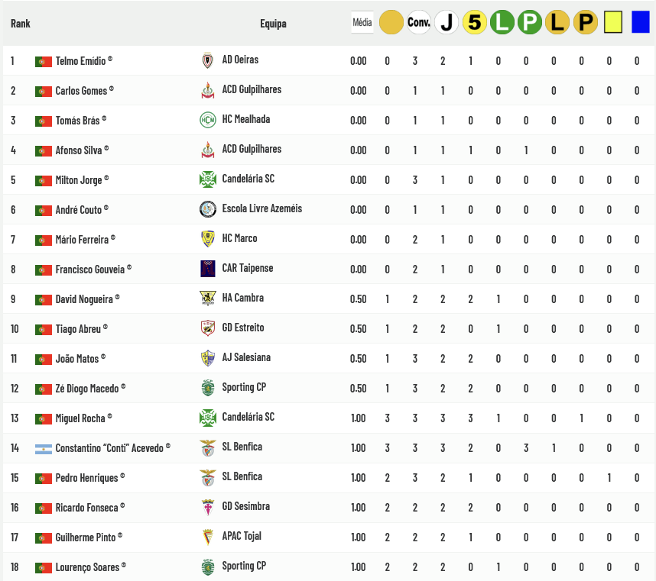Click the HA Cambra team crest
The height and width of the screenshot is (581, 656).
tap(207, 299)
